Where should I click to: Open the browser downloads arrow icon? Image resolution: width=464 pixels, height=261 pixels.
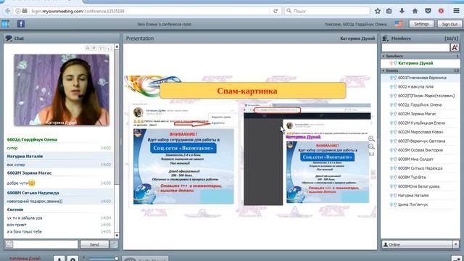point(402,11)
